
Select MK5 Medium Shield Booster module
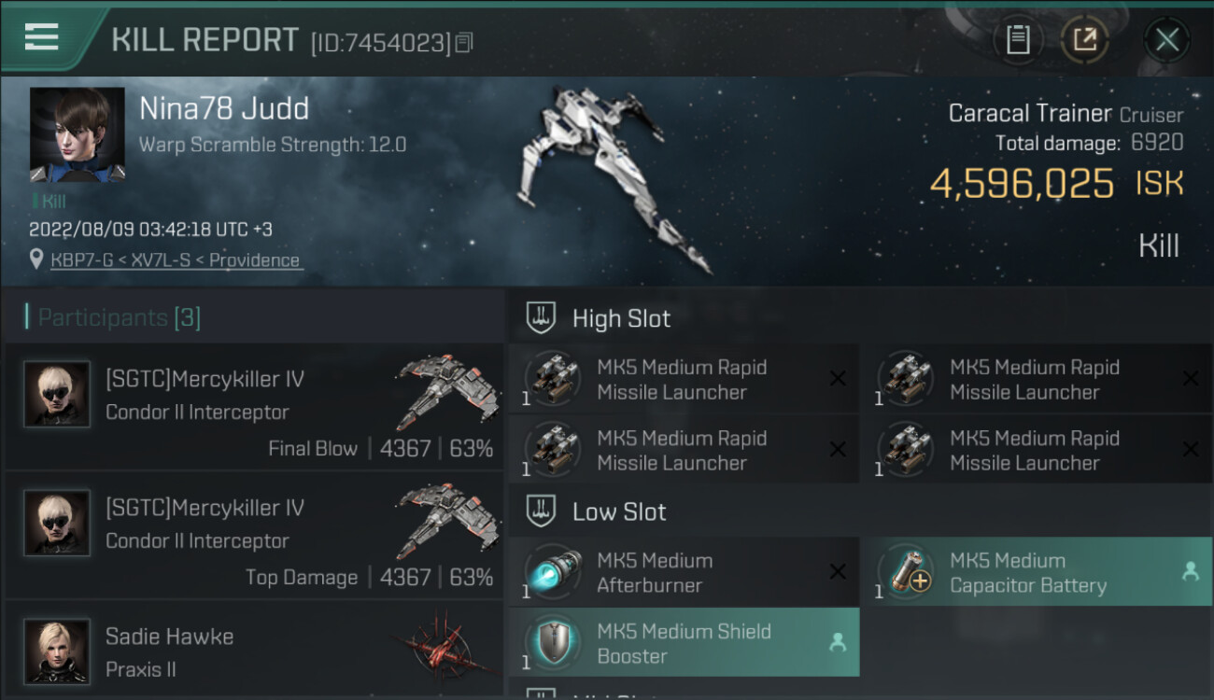684,643
